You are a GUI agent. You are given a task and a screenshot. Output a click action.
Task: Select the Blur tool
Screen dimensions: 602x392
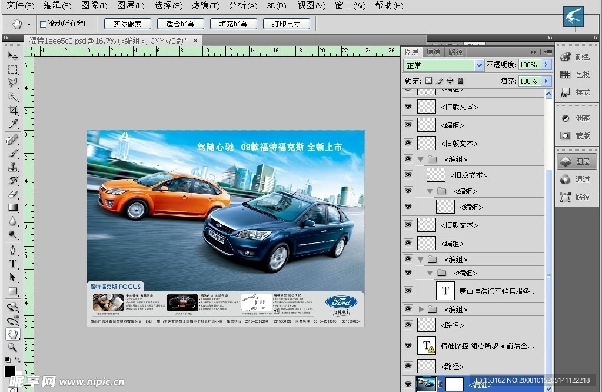click(x=13, y=221)
